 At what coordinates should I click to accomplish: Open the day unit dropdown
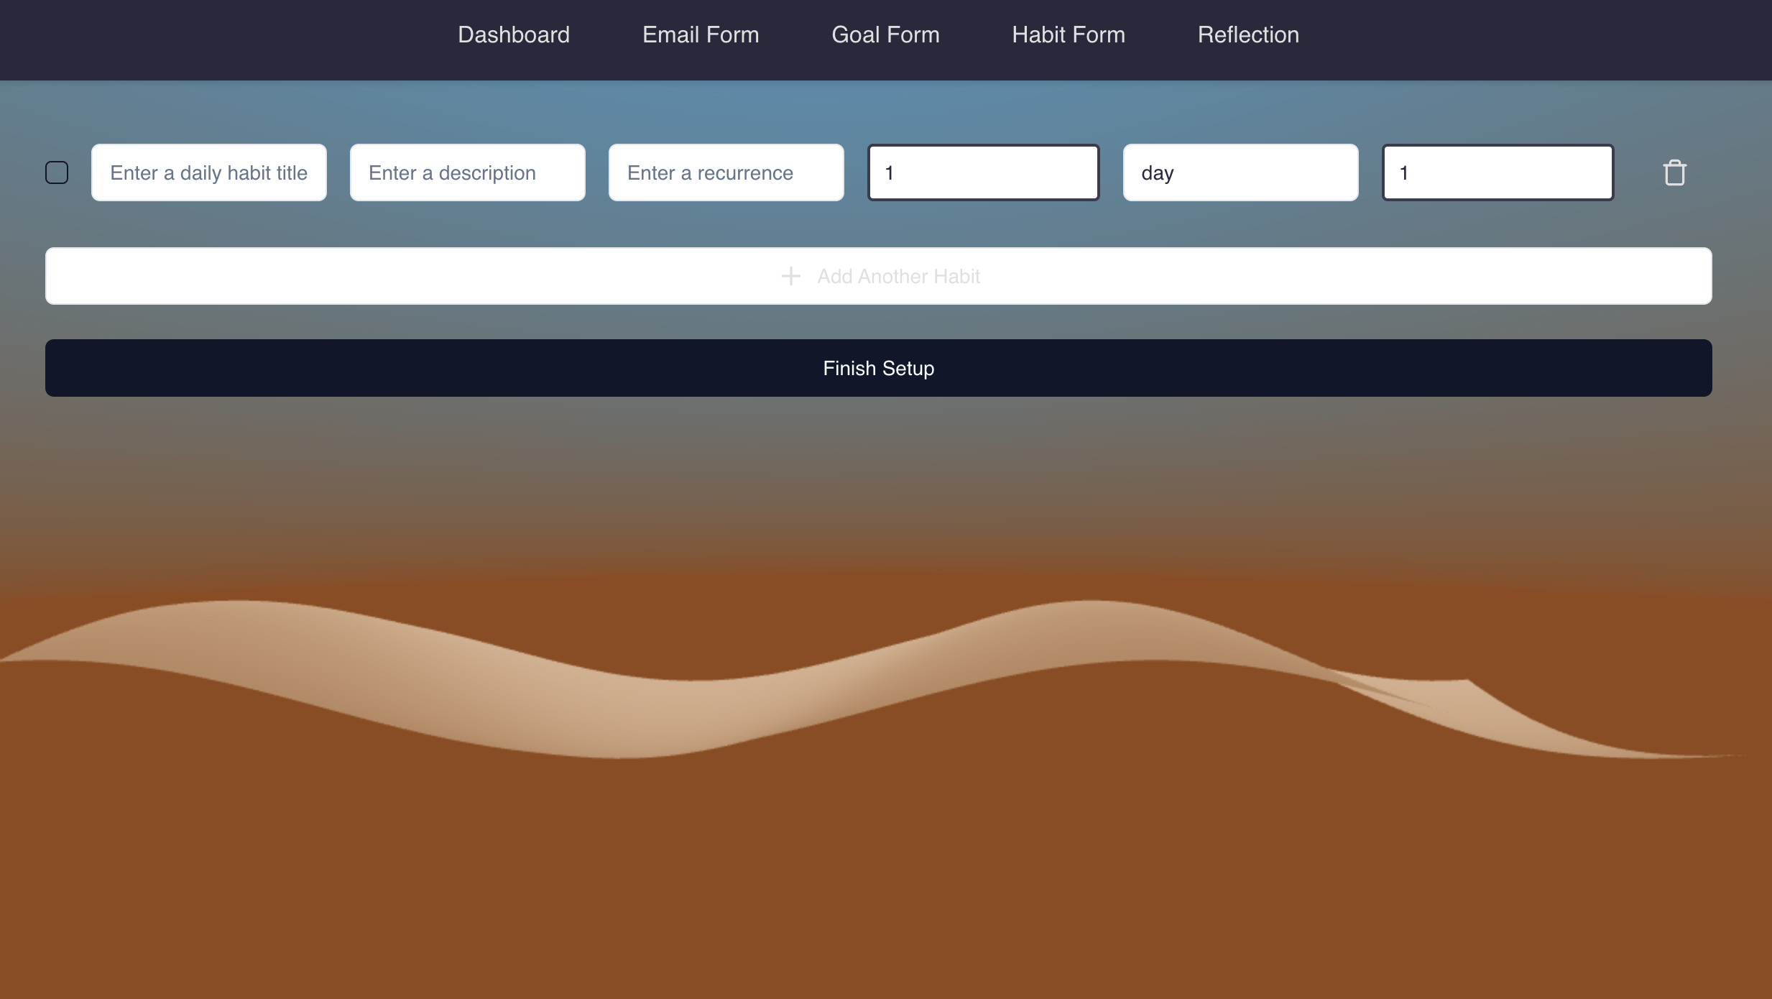pos(1240,172)
